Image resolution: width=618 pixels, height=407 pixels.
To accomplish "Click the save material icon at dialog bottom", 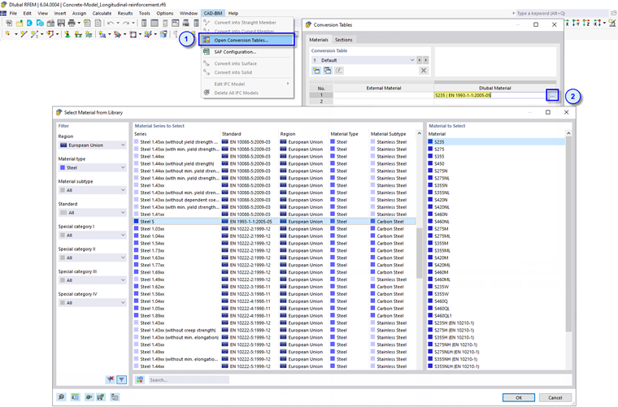I will click(101, 396).
